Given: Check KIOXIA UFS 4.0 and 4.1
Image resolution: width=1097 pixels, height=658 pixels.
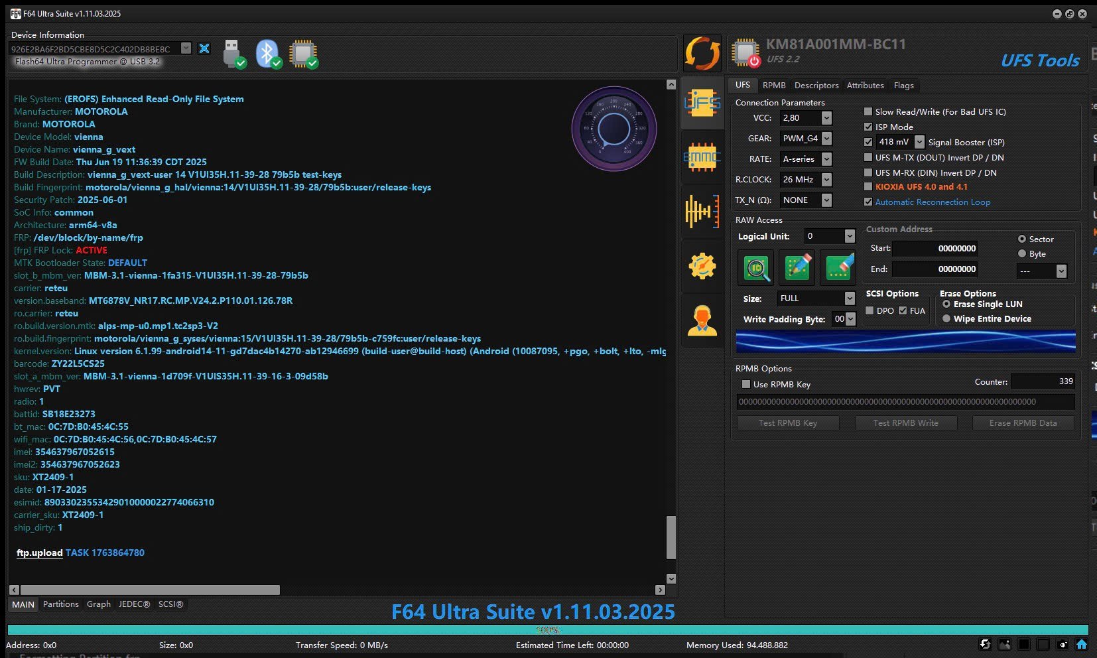Looking at the screenshot, I should coord(868,186).
